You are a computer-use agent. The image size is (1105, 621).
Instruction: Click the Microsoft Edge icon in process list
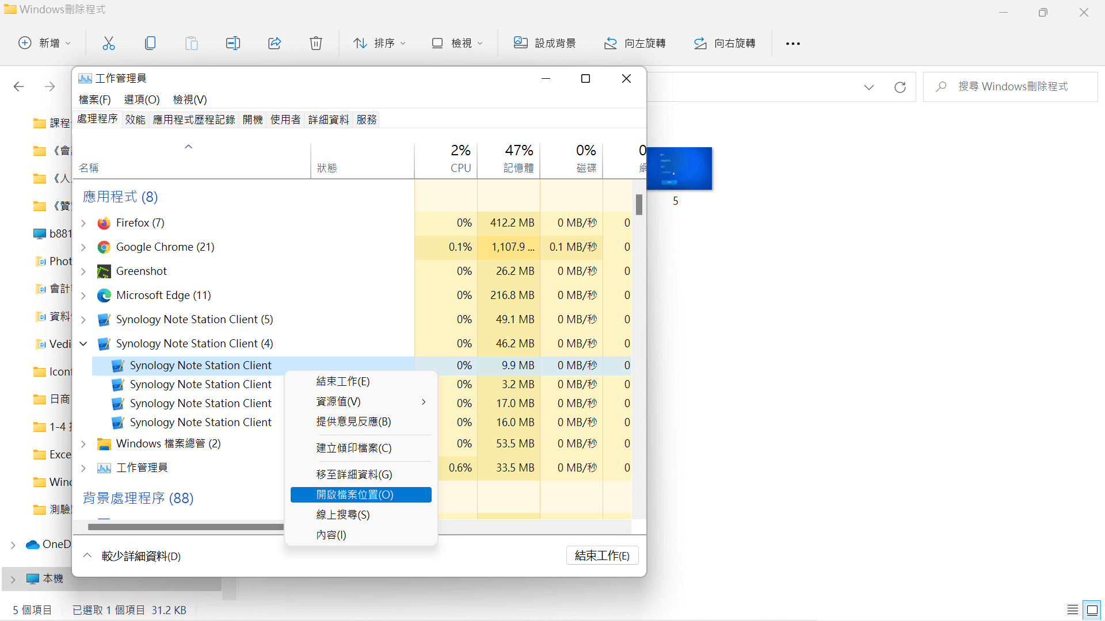(x=104, y=296)
